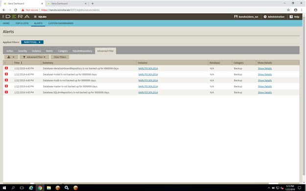The height and width of the screenshot is (191, 306).
Task: Open a new browser tab
Action: 93,3
